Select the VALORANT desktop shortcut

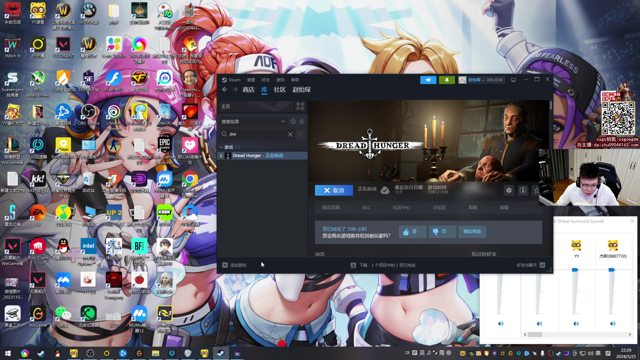coord(63,47)
